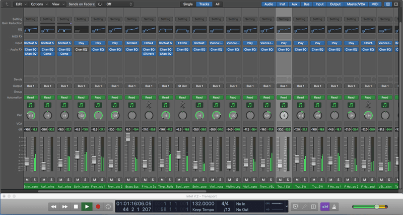Click the instrument icon on Brass Sus channel

point(132,105)
